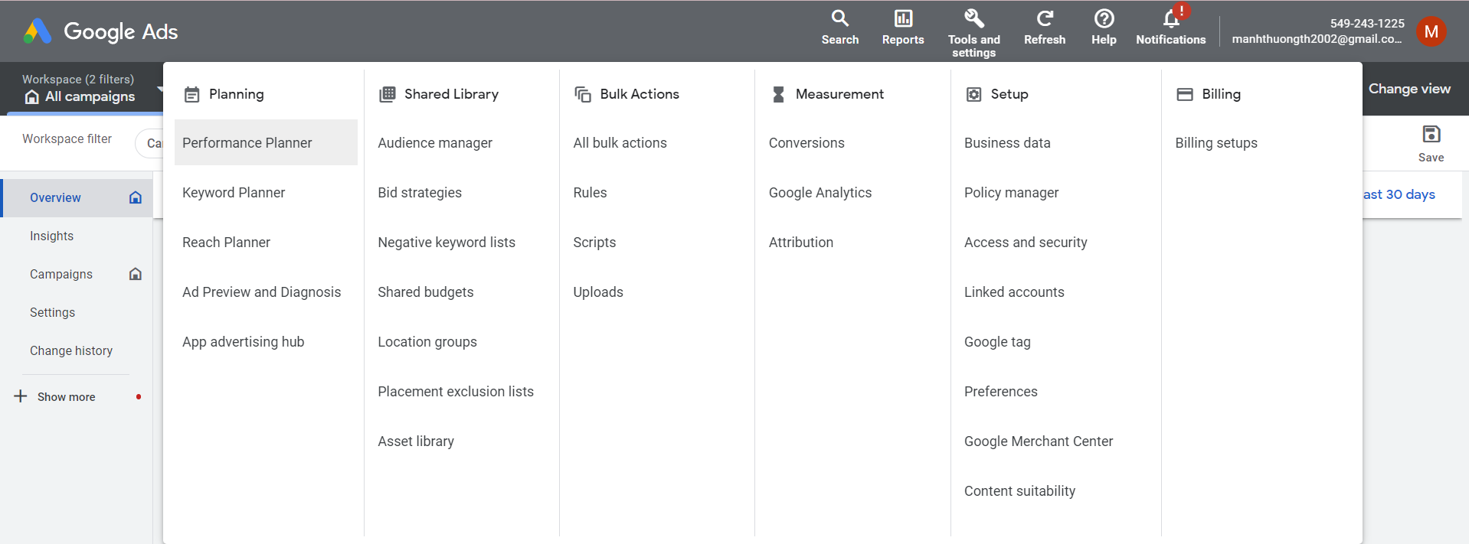Open Preferences under Setup

tap(1001, 392)
